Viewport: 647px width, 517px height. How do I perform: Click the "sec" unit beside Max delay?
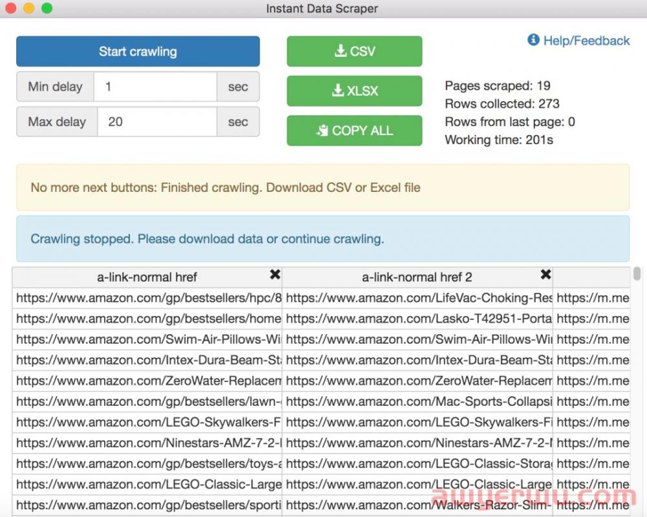point(238,121)
